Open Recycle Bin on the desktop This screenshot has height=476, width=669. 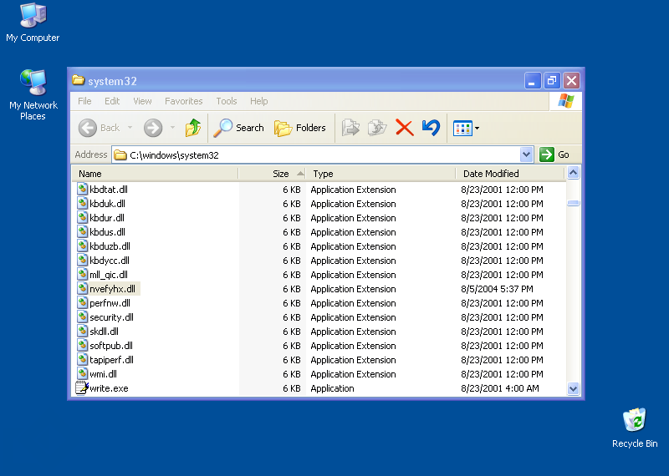635,421
